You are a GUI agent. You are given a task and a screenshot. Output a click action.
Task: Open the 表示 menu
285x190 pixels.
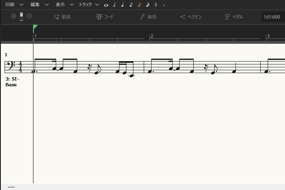tap(64, 5)
